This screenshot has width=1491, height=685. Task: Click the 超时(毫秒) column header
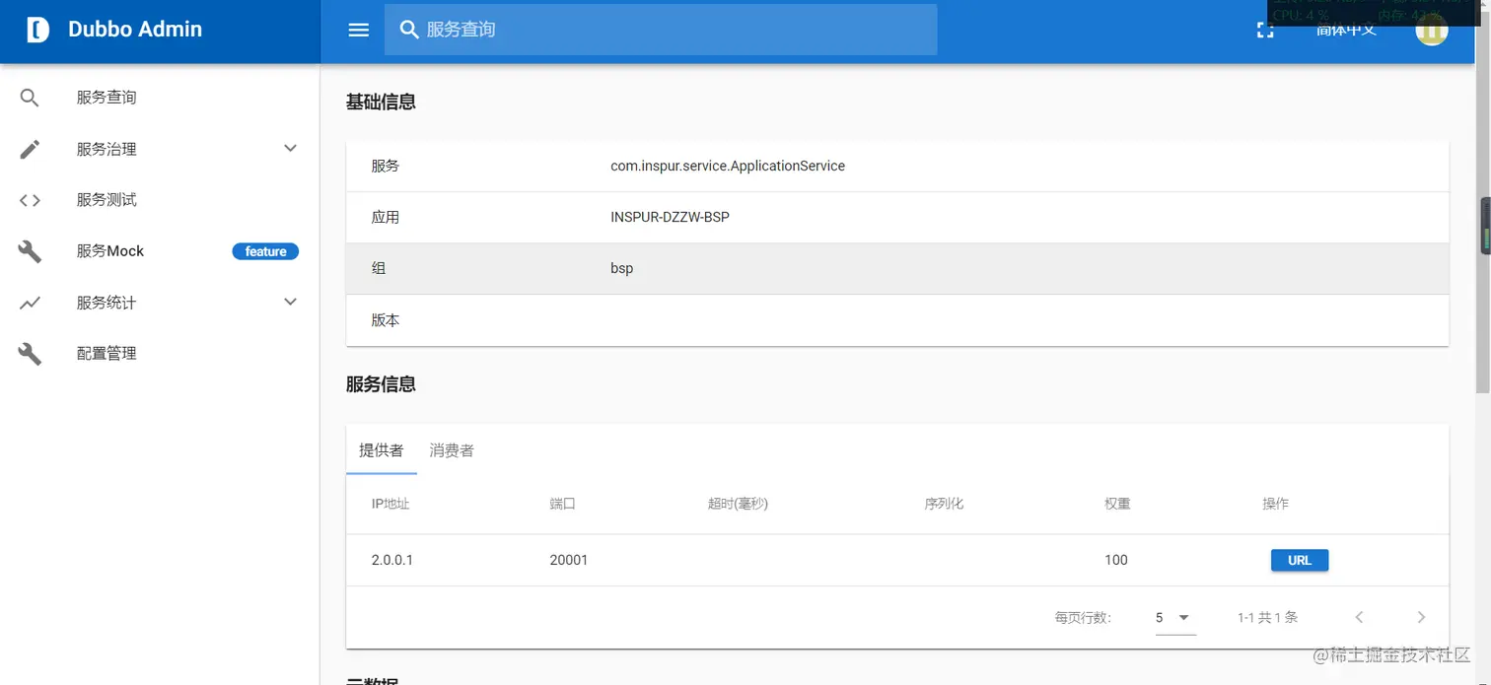738,504
